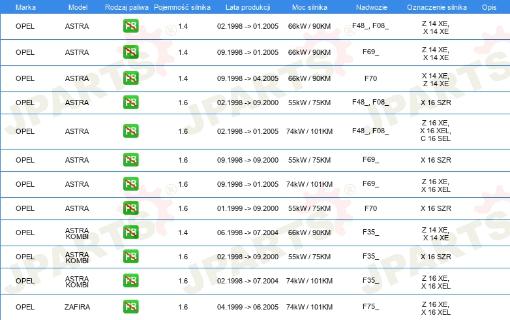
Task: Select the F69_ cell in the 1.4 row
Action: pos(371,52)
